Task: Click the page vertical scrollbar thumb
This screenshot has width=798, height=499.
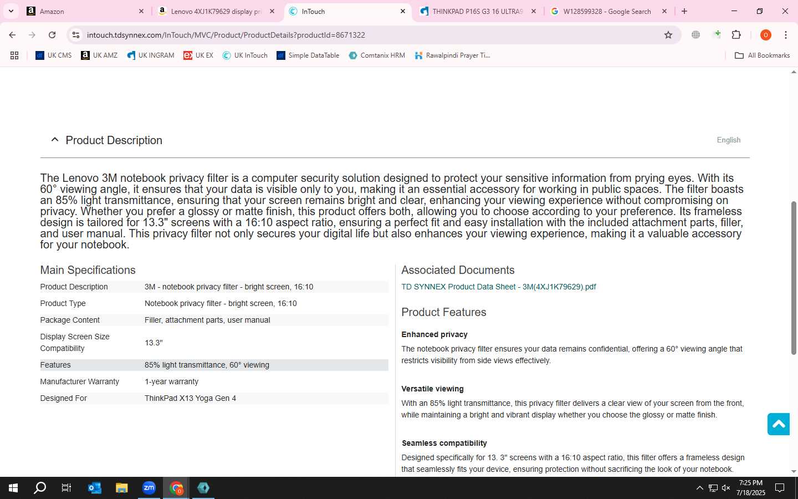Action: coord(794,277)
